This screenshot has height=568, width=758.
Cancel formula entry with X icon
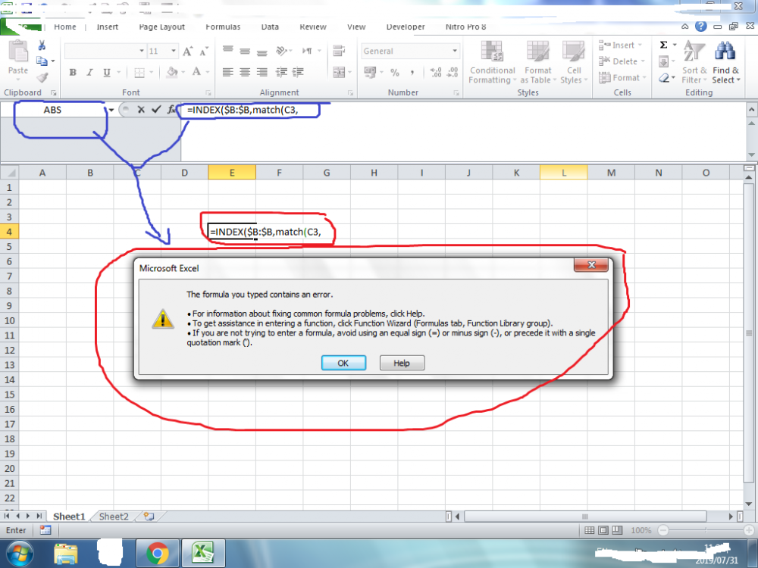click(x=141, y=110)
